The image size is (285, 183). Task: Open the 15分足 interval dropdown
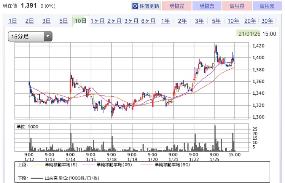point(30,37)
